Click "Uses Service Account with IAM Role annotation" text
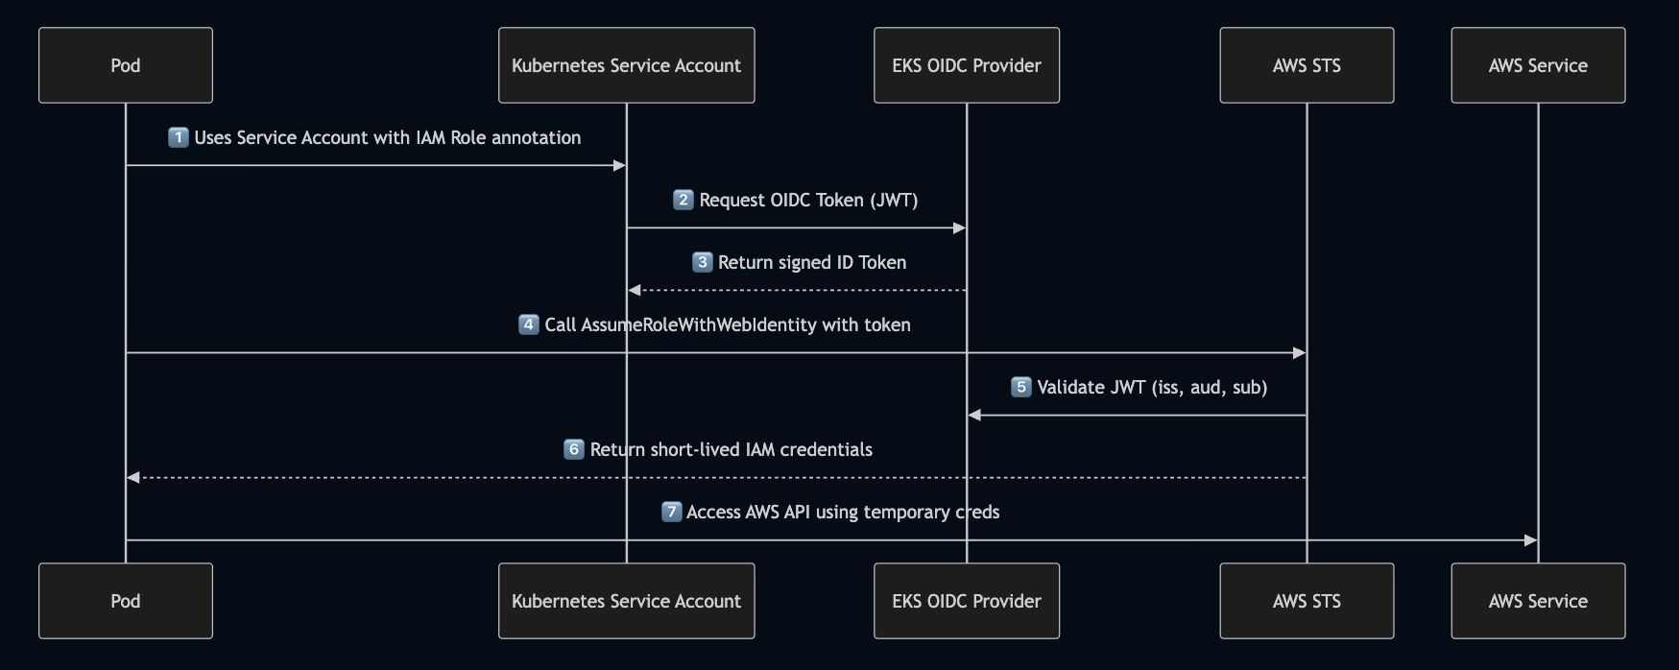Screen dimensions: 1679x670 click(388, 137)
